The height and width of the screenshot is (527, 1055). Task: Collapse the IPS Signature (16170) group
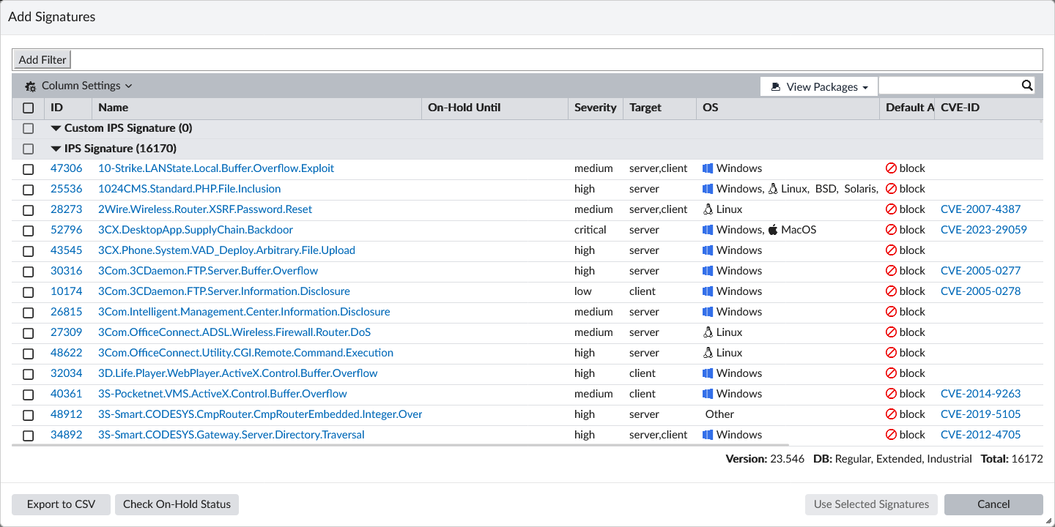coord(56,148)
